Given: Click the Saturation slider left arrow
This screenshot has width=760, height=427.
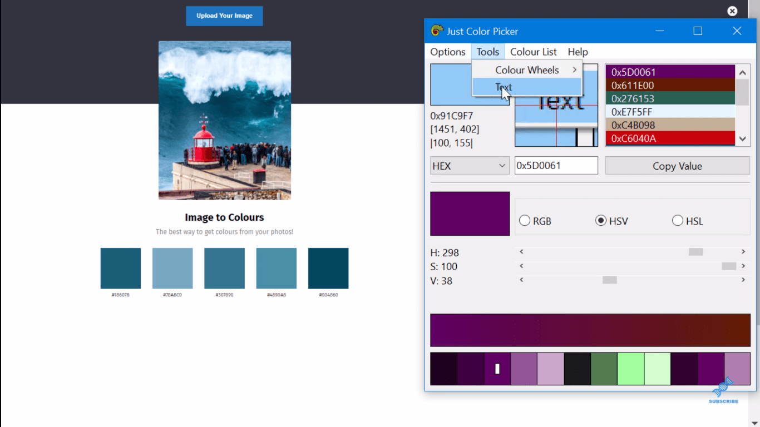Looking at the screenshot, I should click(521, 266).
